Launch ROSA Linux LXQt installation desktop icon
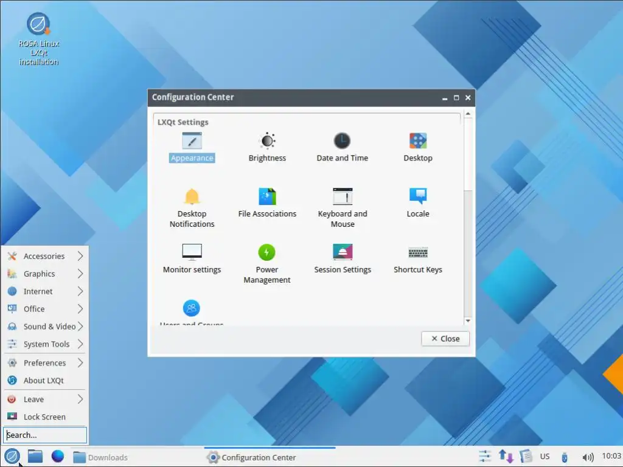This screenshot has width=623, height=467. [38, 39]
